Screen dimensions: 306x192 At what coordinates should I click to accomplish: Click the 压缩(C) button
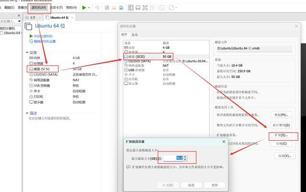[282, 144]
